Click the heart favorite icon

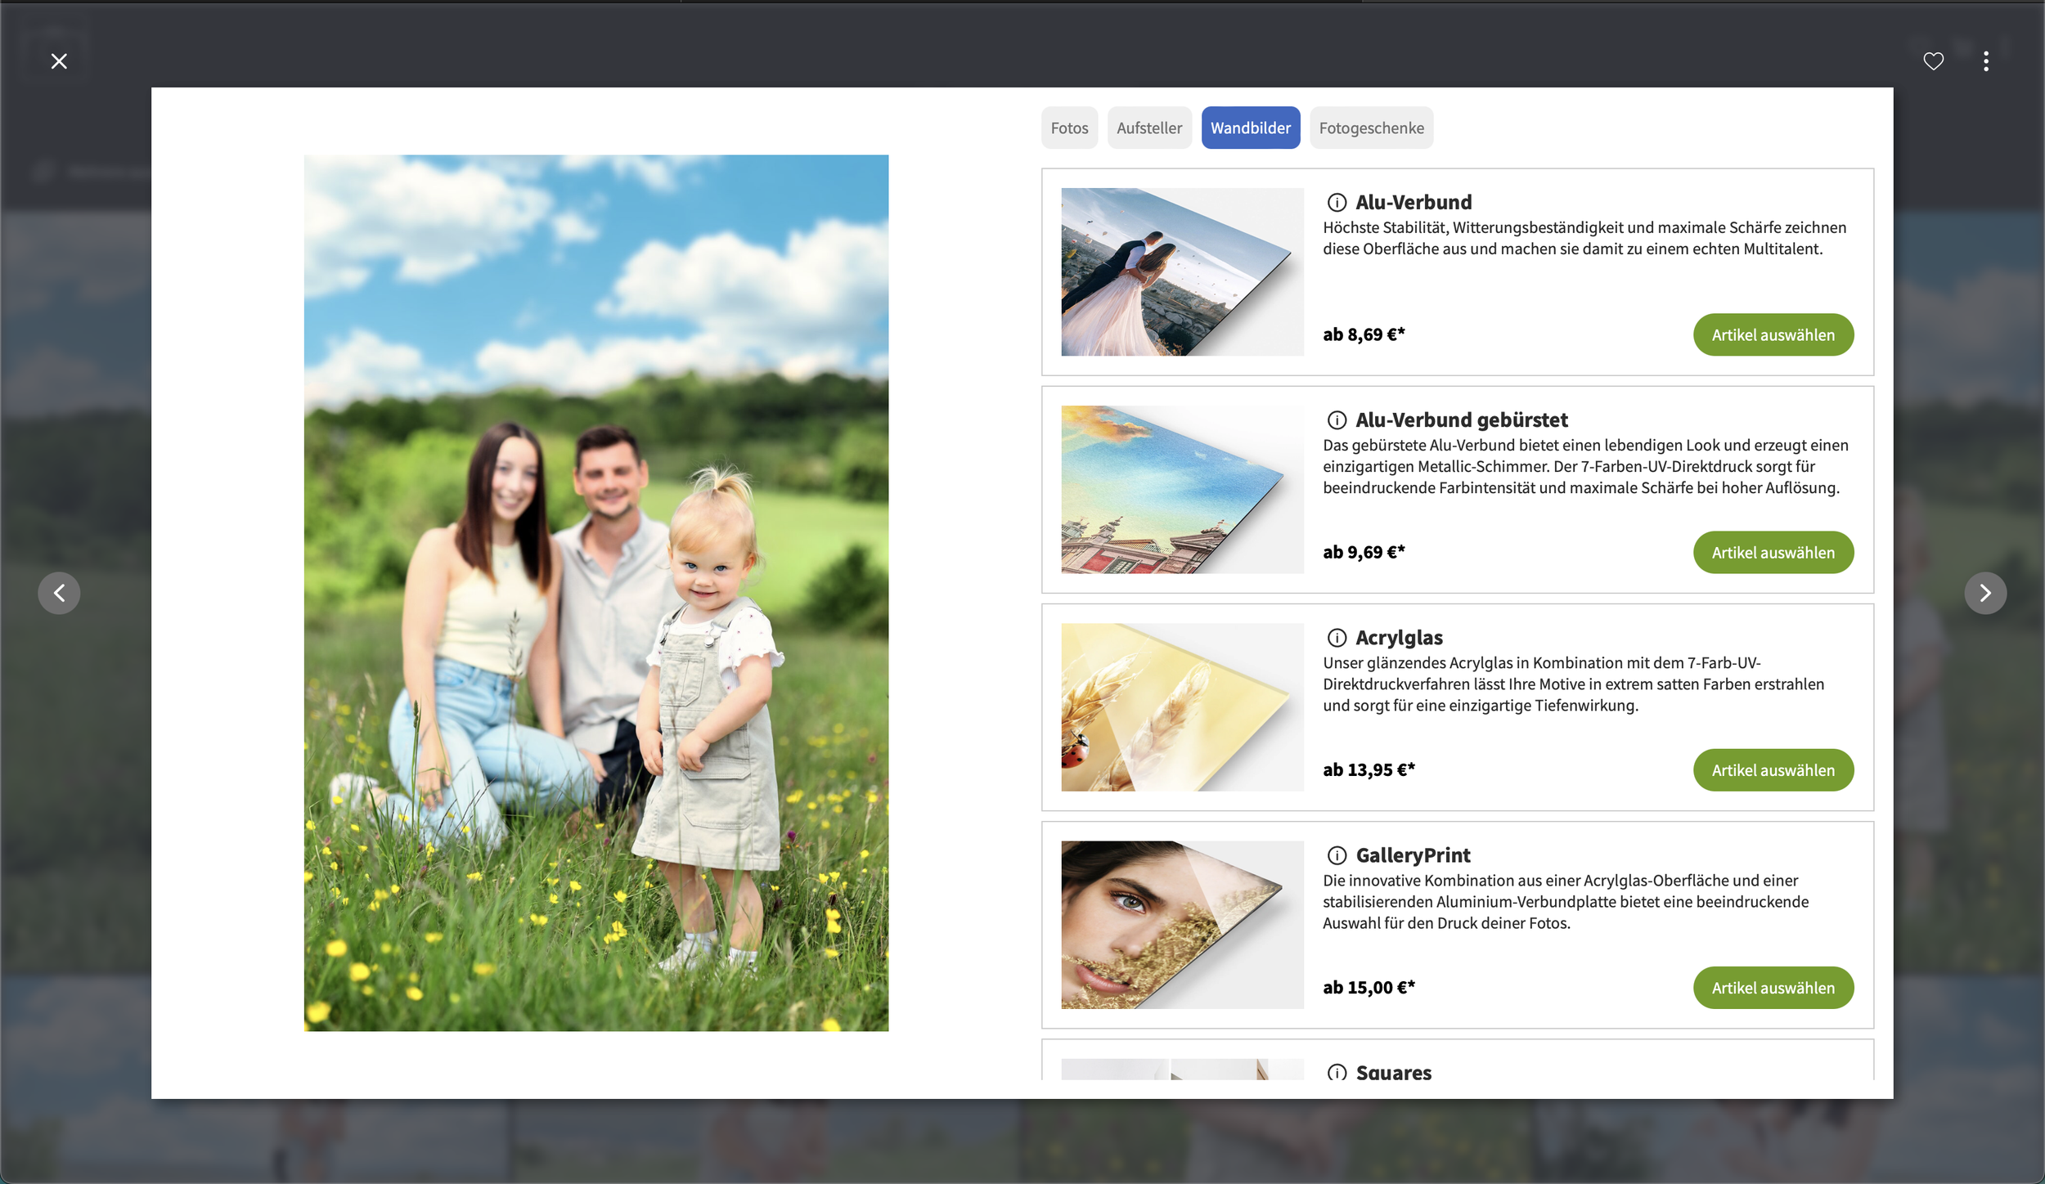coord(1933,61)
